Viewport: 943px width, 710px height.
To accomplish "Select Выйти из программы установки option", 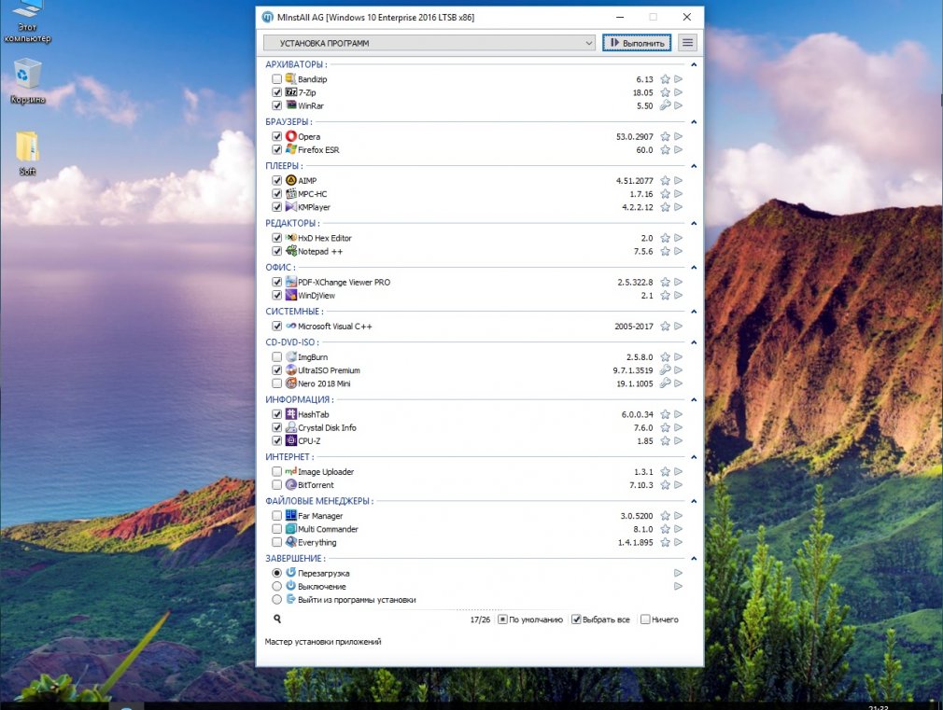I will 276,599.
